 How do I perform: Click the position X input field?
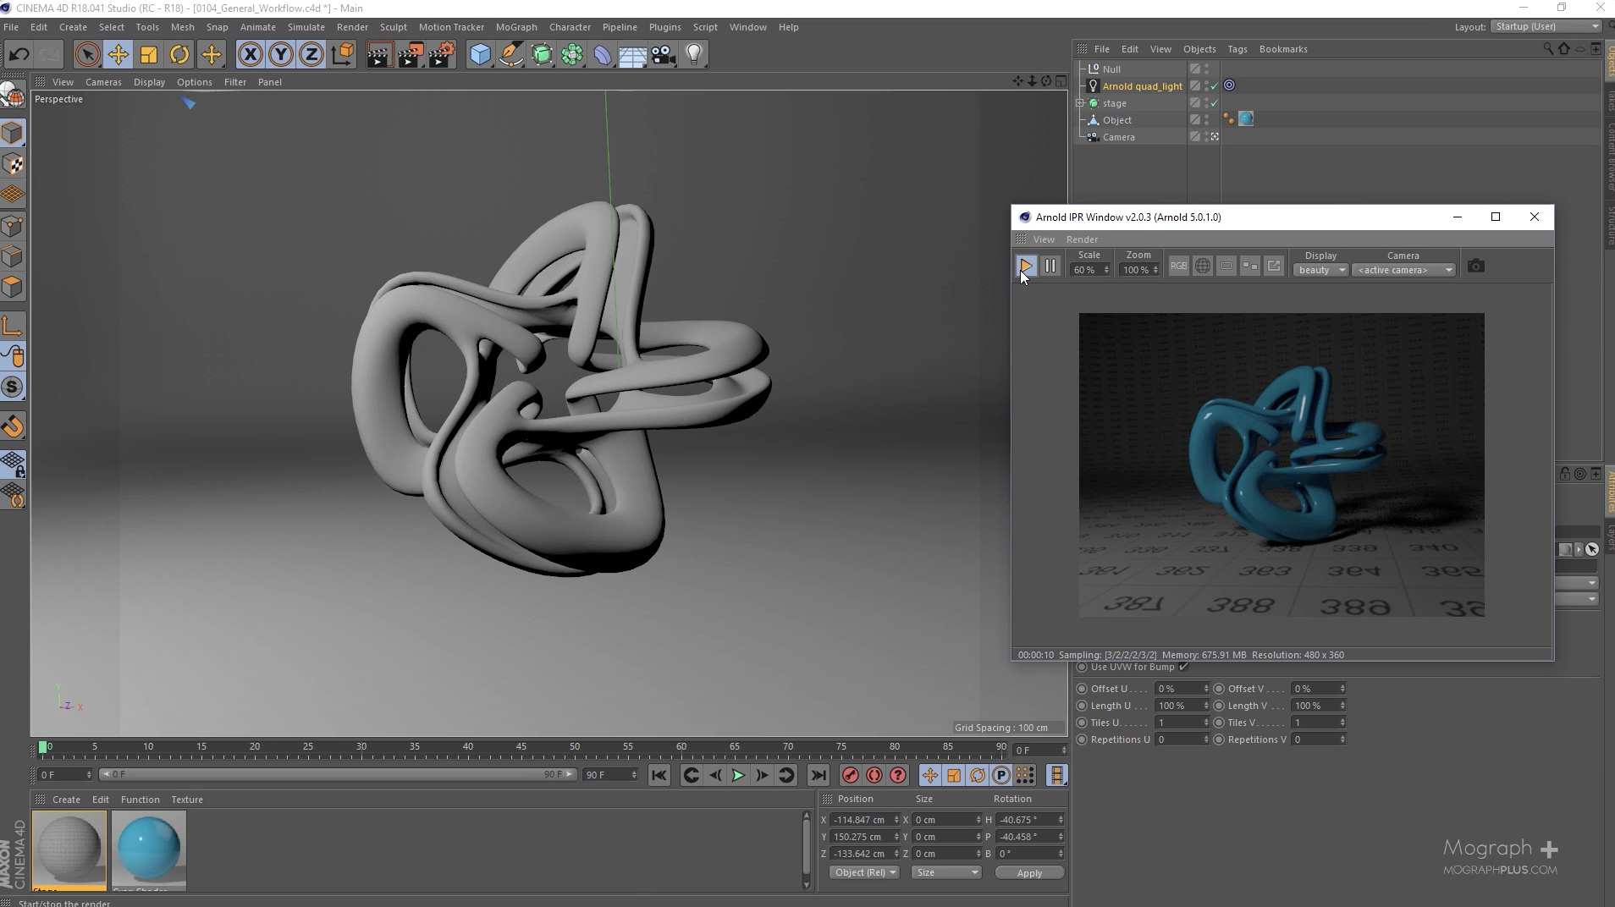[x=861, y=820]
